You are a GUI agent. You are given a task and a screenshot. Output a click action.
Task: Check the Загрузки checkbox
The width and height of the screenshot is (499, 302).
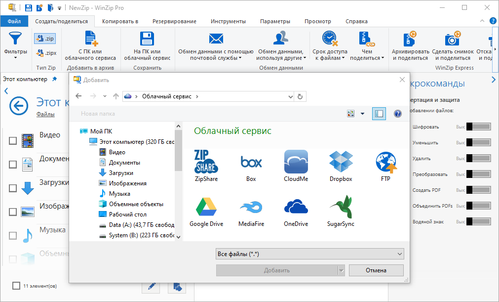tap(13, 188)
